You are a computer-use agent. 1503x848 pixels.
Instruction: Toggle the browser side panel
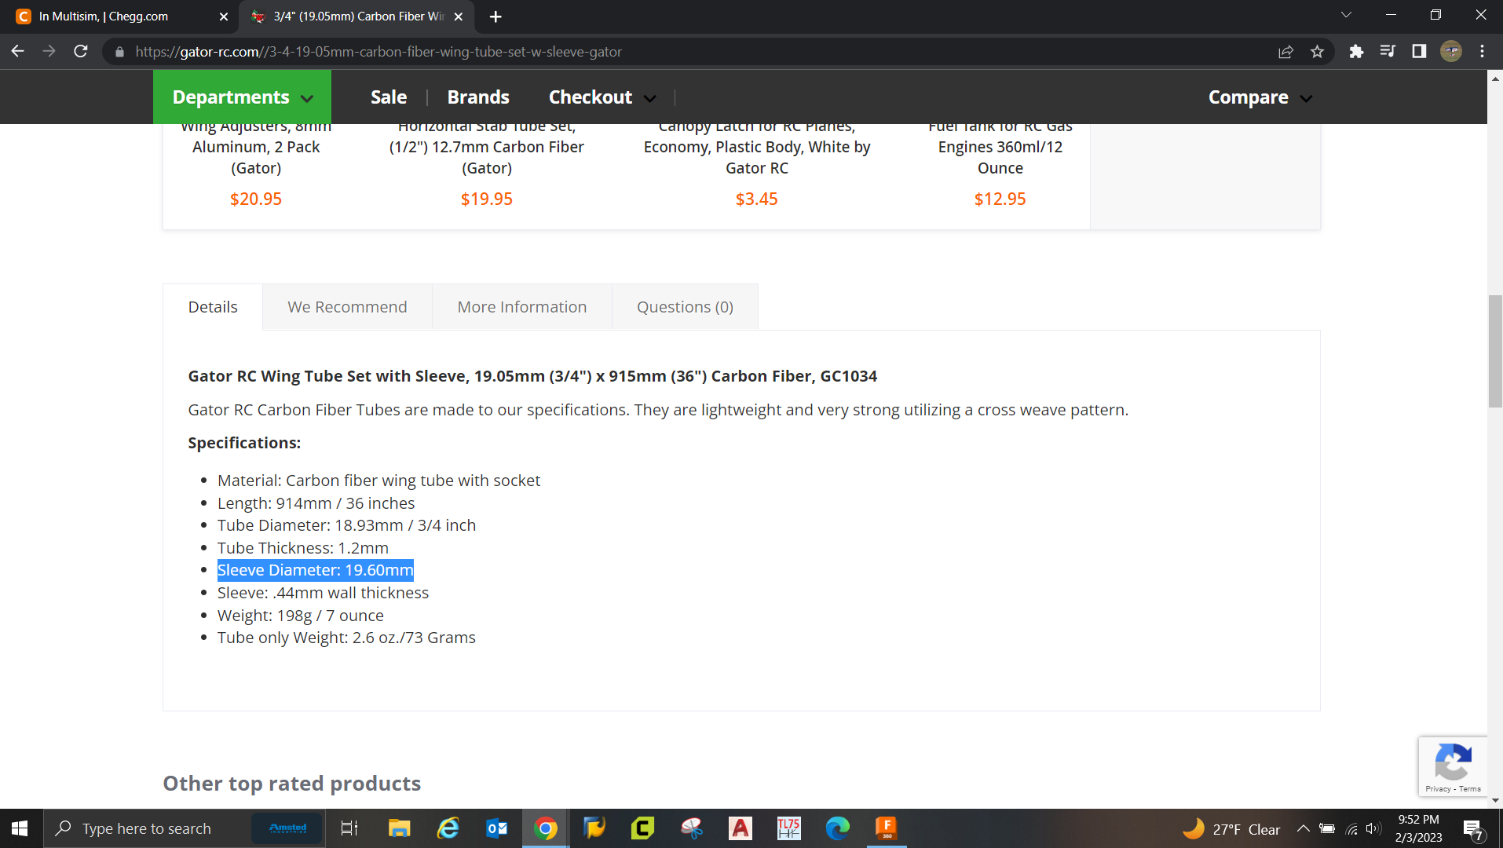[x=1419, y=52]
